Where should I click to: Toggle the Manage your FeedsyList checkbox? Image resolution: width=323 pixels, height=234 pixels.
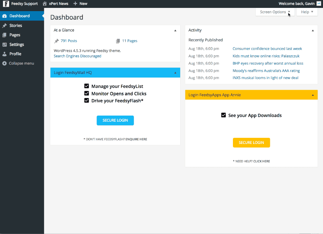86,86
